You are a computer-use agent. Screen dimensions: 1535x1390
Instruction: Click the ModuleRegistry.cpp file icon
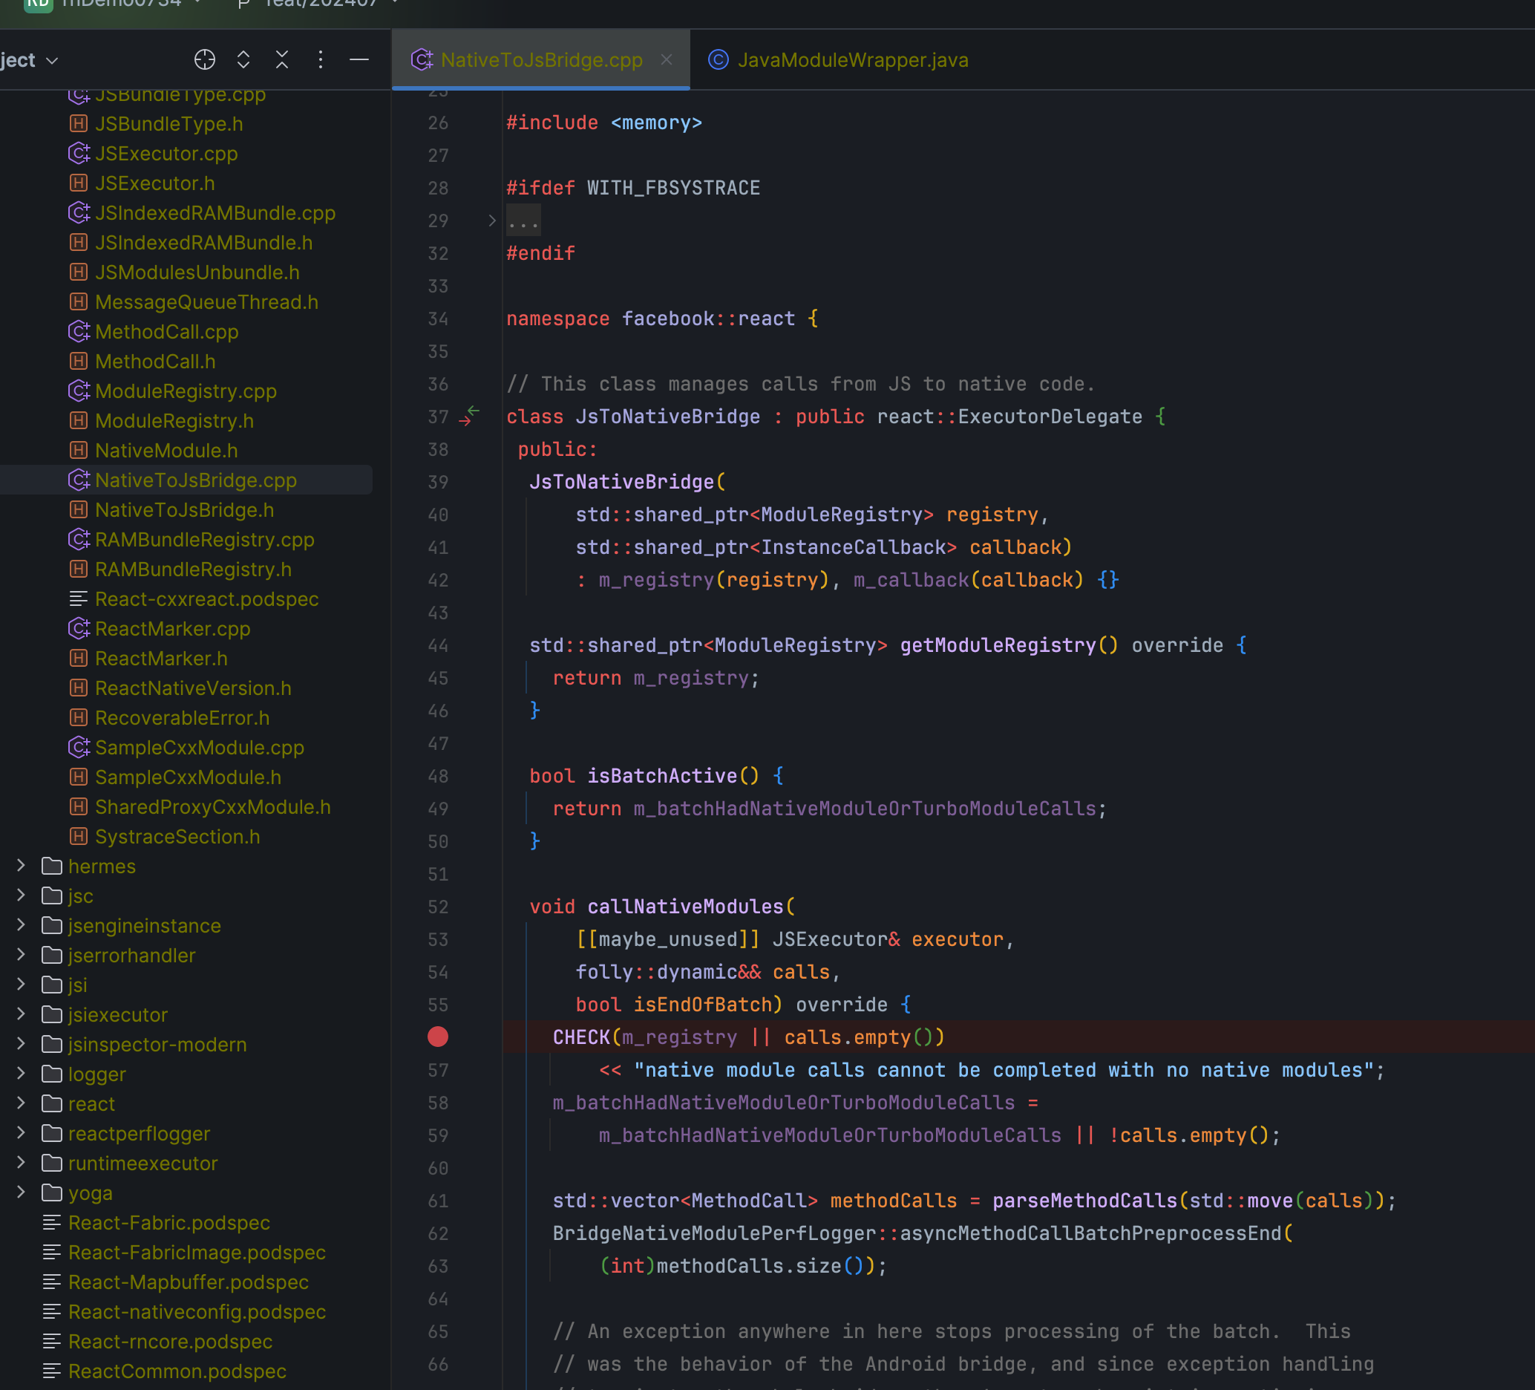tap(79, 391)
